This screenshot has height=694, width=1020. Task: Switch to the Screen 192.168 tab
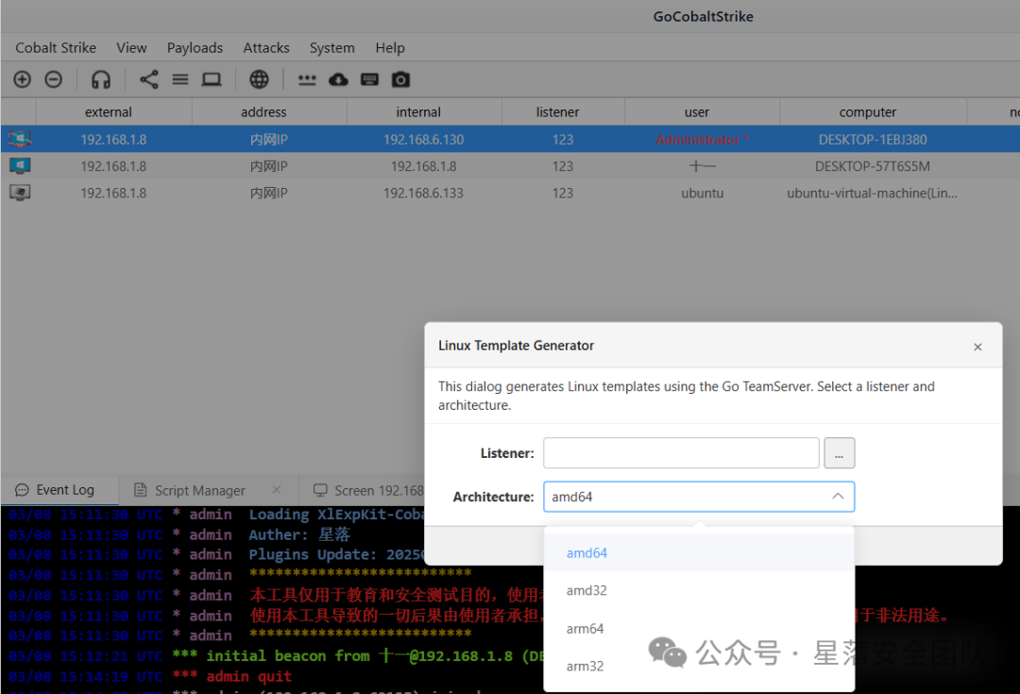coord(368,490)
